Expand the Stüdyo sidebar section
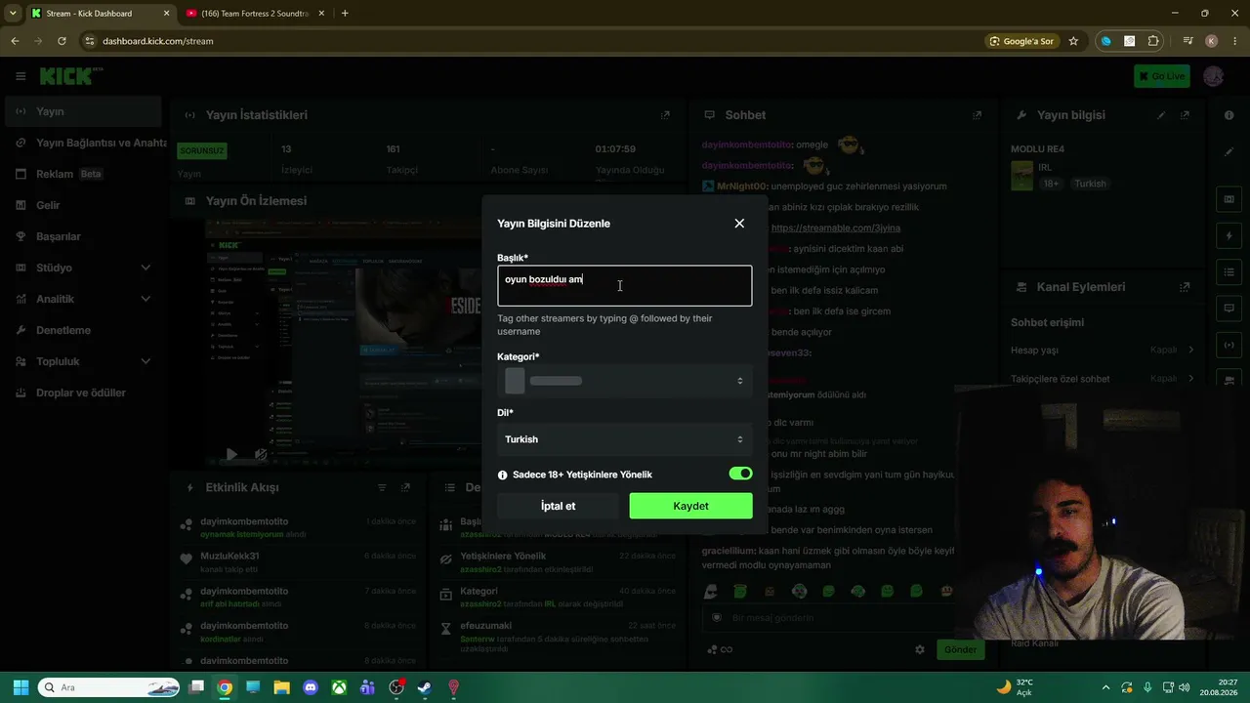 [x=83, y=268]
